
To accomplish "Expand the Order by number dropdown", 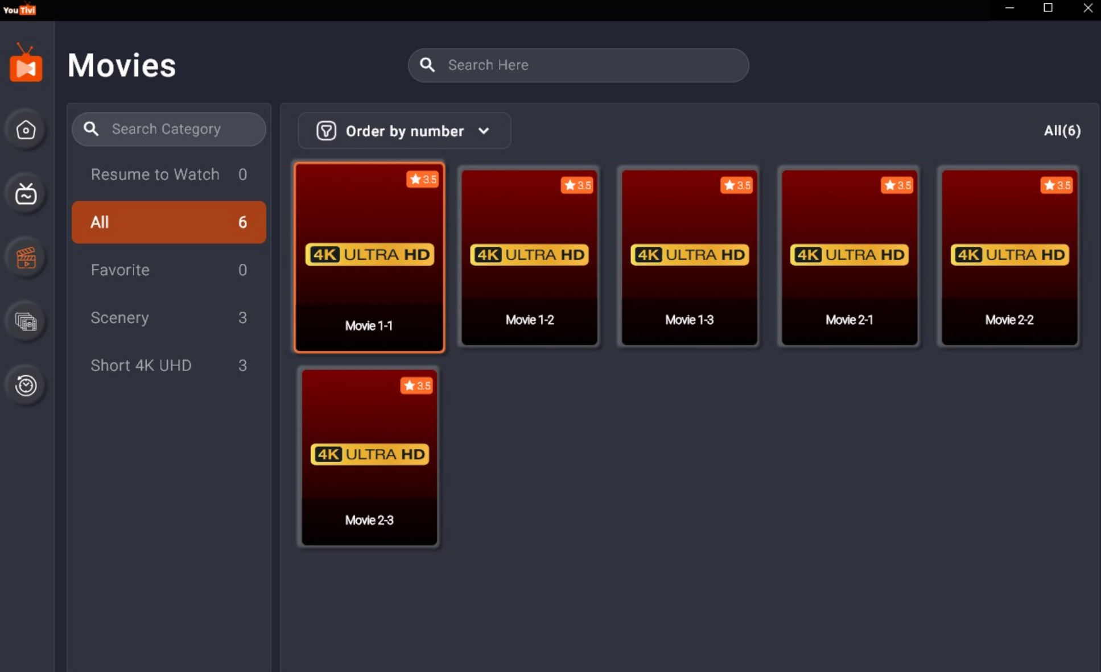I will pos(404,131).
